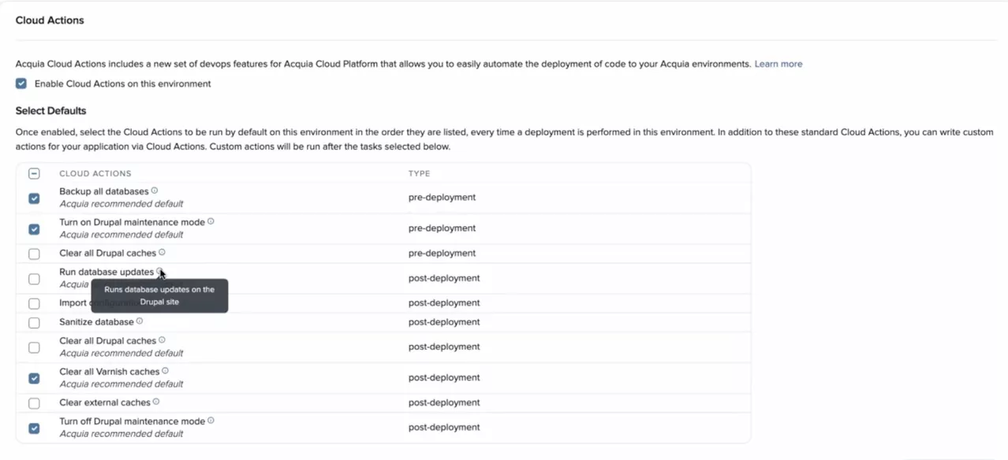The image size is (1008, 460).
Task: Check the Run database updates checkbox
Action: tap(34, 278)
